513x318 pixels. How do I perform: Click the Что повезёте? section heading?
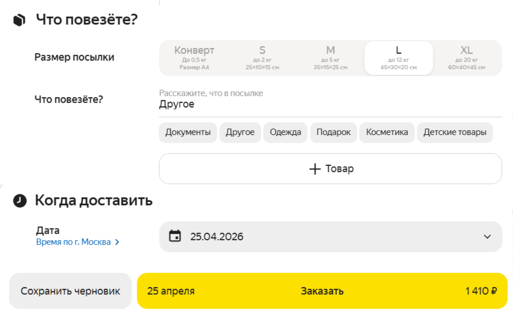coord(87,20)
